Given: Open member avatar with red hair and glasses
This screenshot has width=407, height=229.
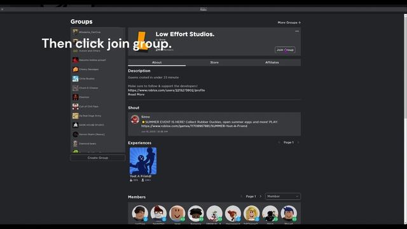Looking at the screenshot, I should pos(158,214).
